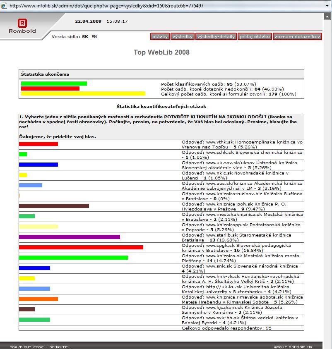Click the long red bar for spgk.sk
The height and width of the screenshot is (349, 332).
[x=81, y=247]
